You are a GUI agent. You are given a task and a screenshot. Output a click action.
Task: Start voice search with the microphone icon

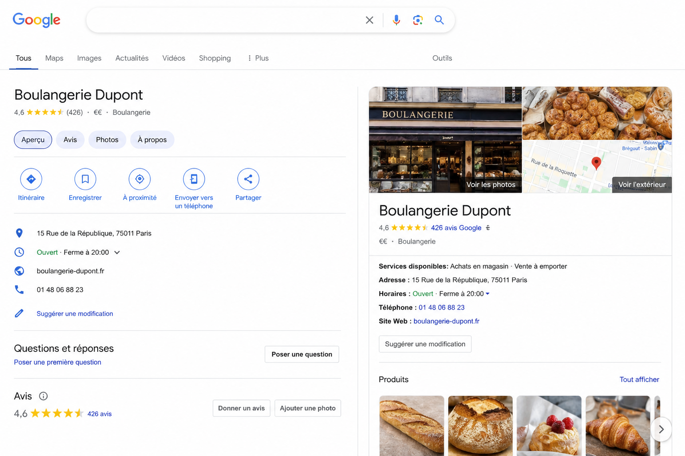[x=396, y=20]
